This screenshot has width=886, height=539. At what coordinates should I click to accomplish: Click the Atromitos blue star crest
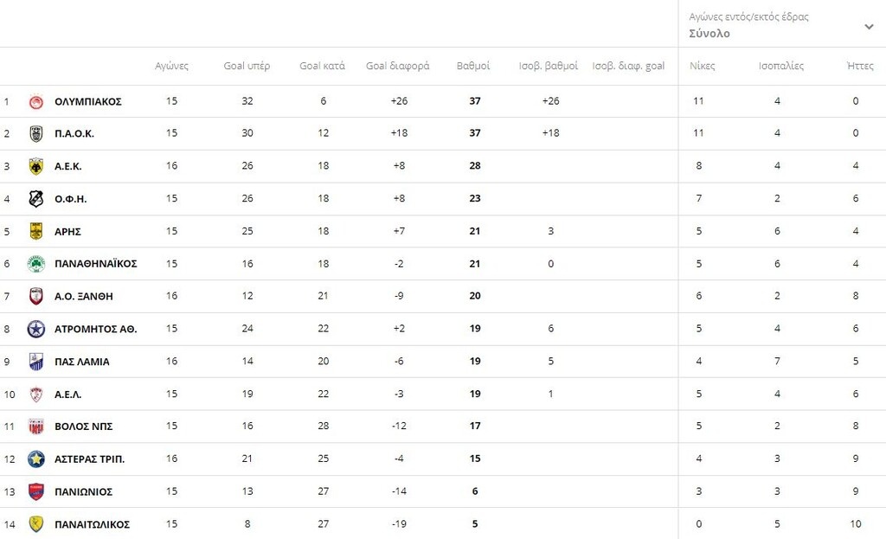click(35, 329)
